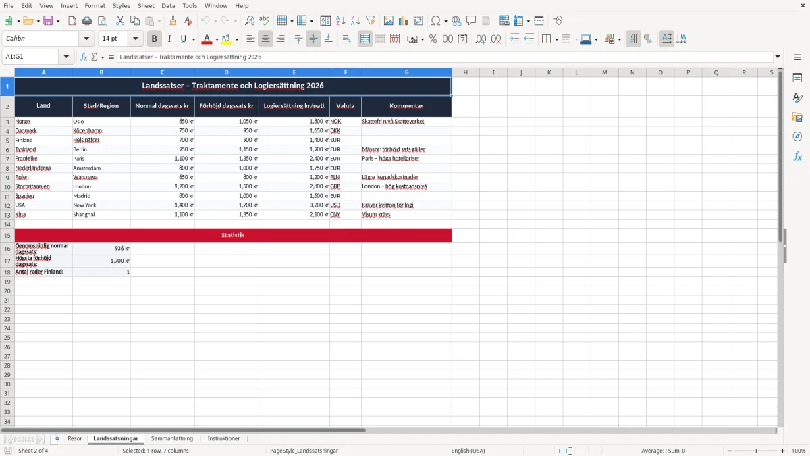This screenshot has width=810, height=456.
Task: Apply the red font color
Action: point(207,39)
